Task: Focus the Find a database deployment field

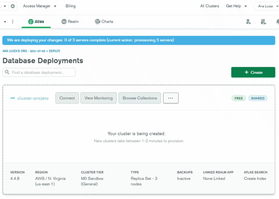Action: pyautogui.click(x=39, y=72)
